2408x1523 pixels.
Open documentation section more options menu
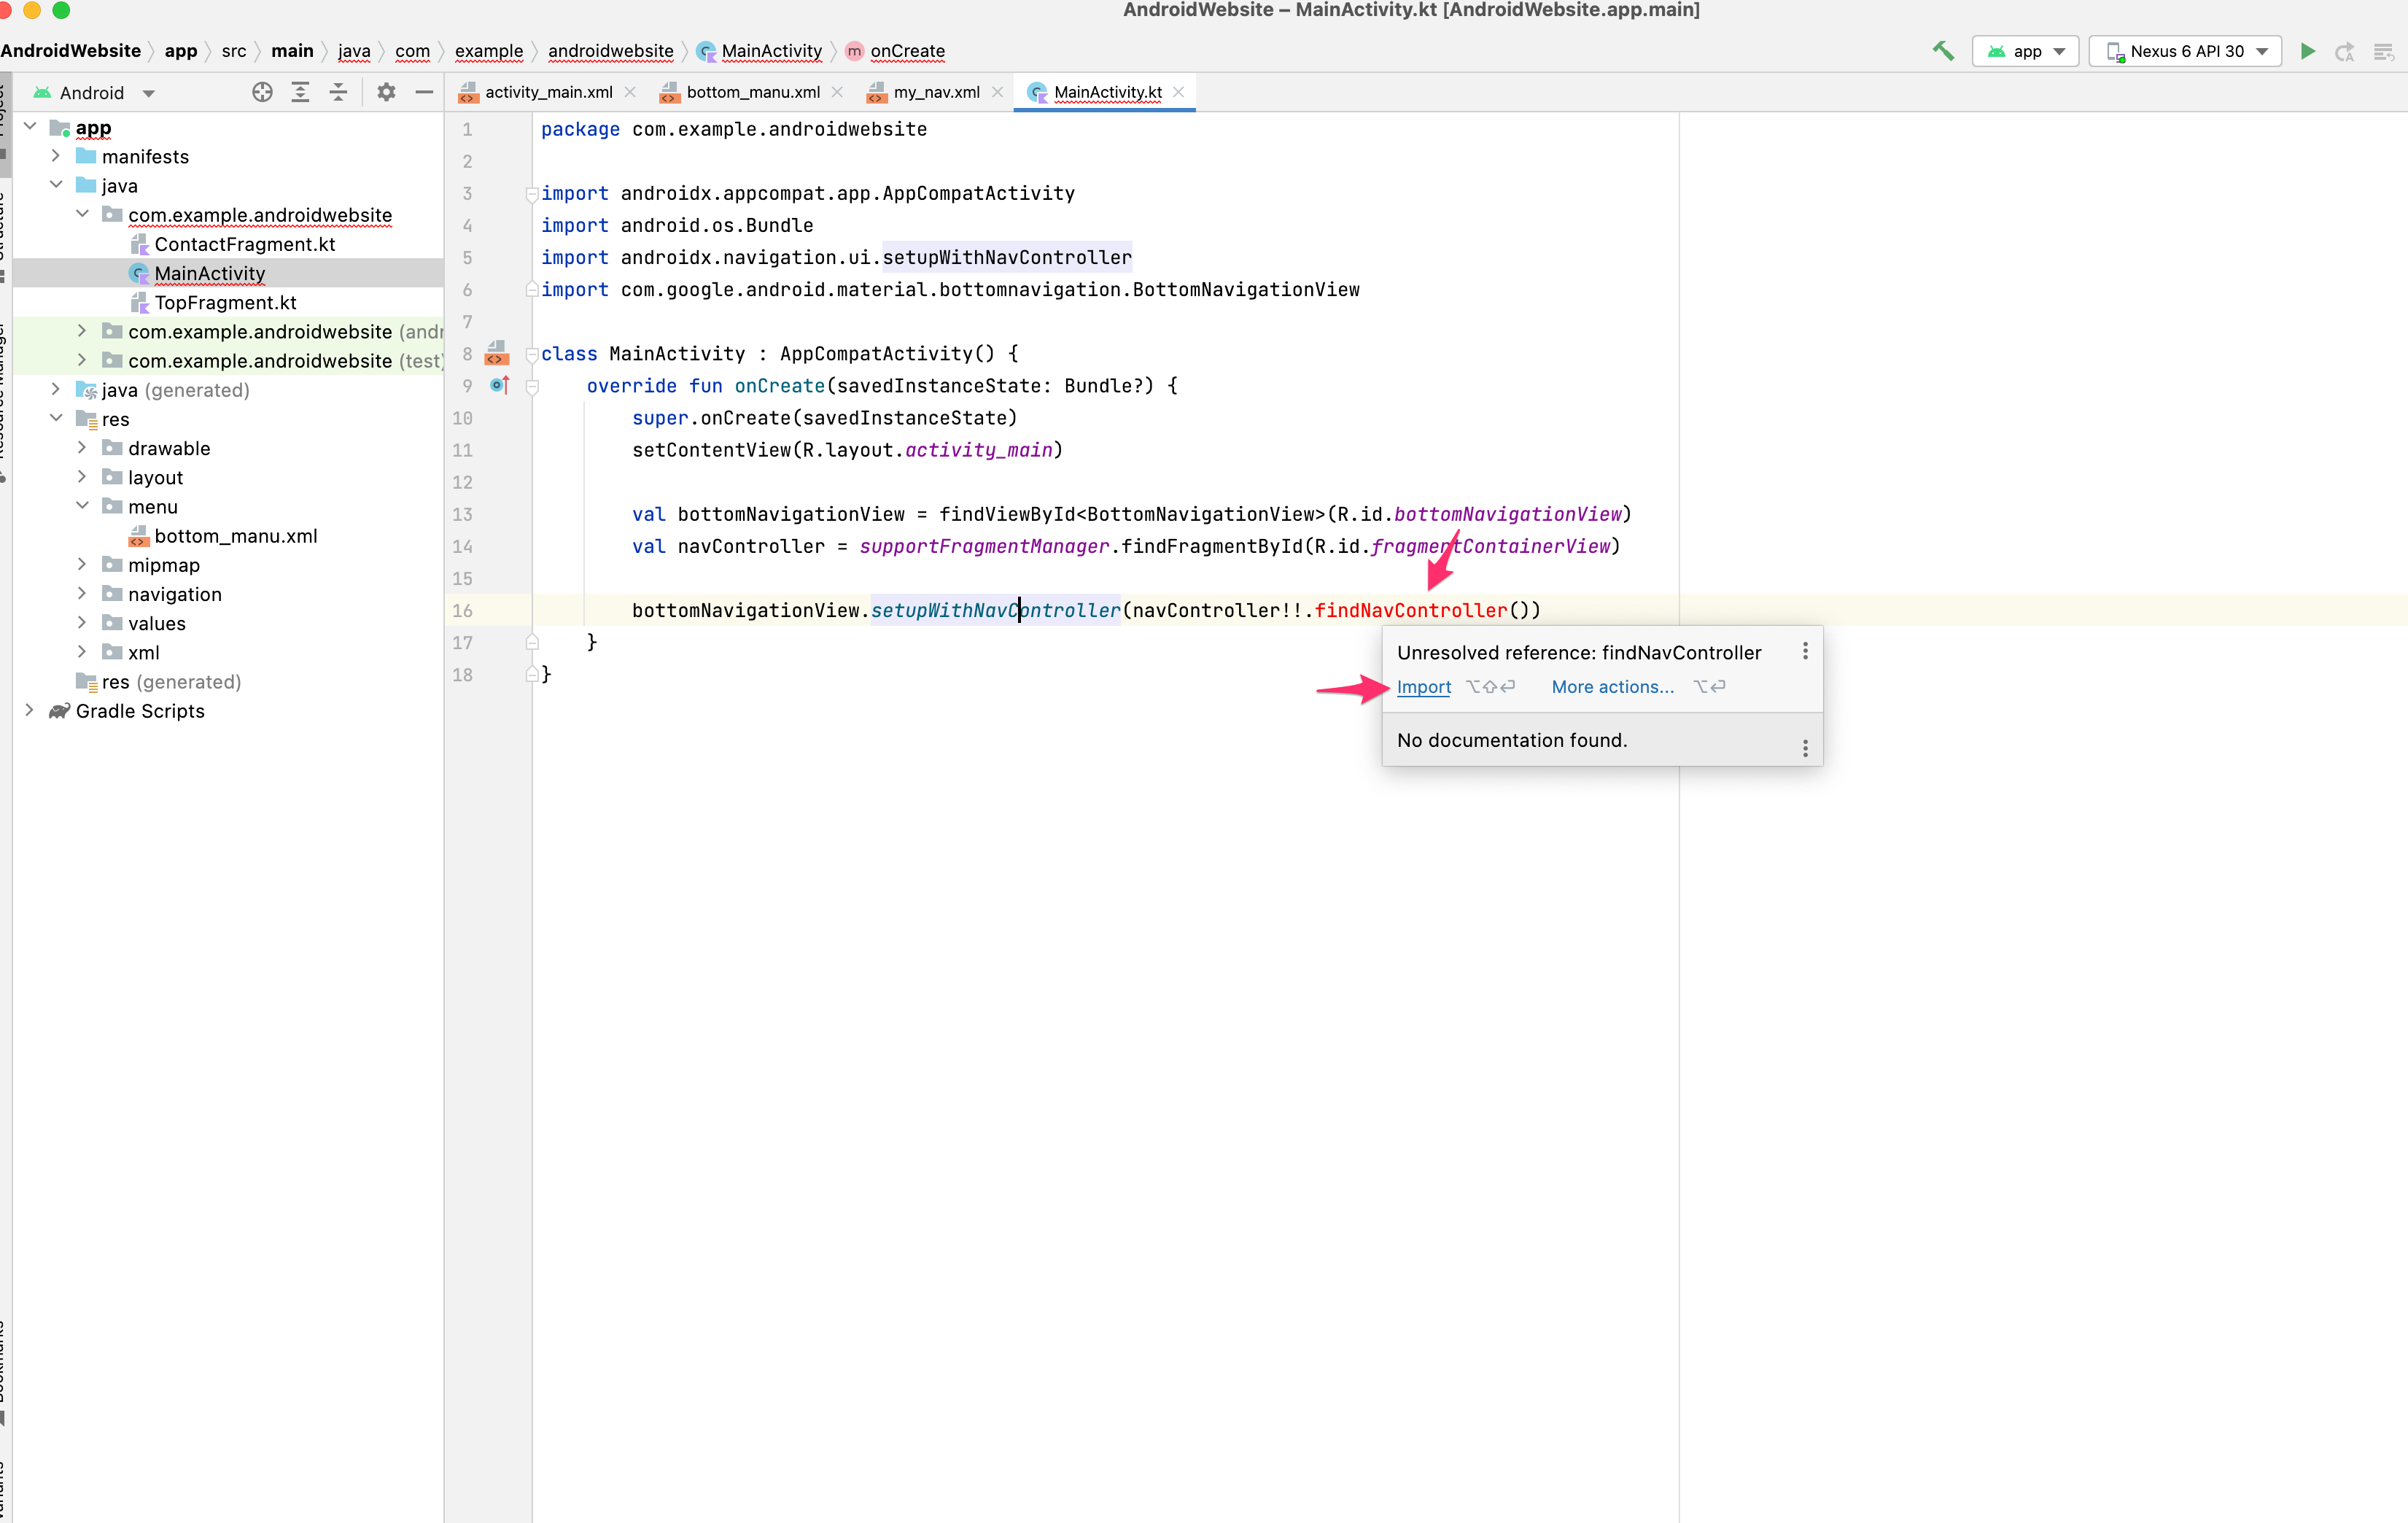click(1805, 748)
